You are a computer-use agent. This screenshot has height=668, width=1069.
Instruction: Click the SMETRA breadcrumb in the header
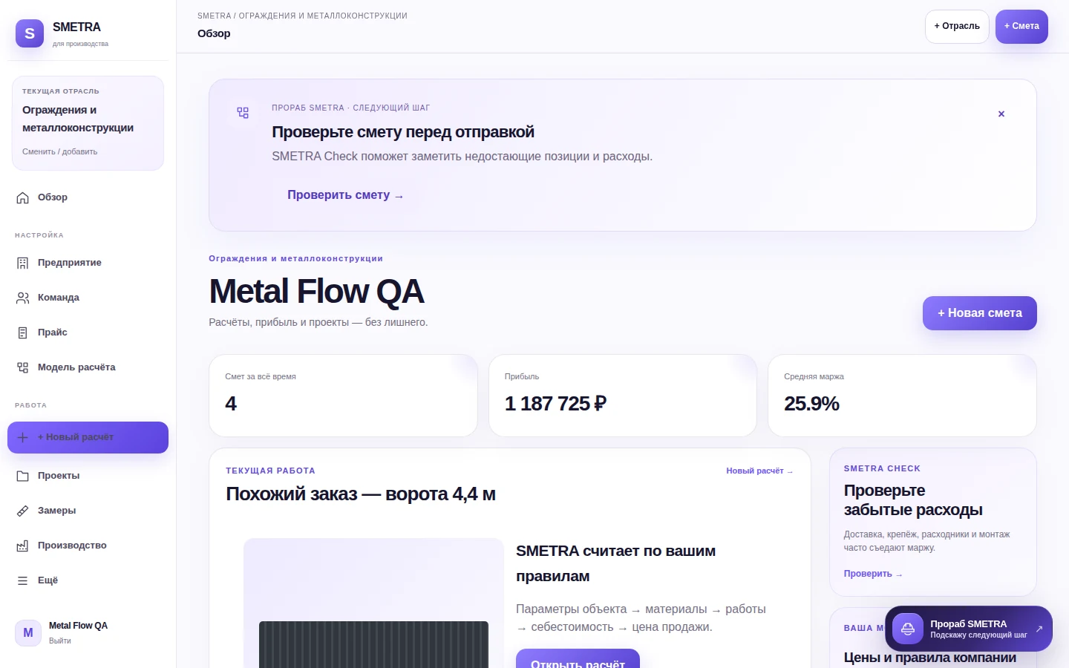(215, 16)
